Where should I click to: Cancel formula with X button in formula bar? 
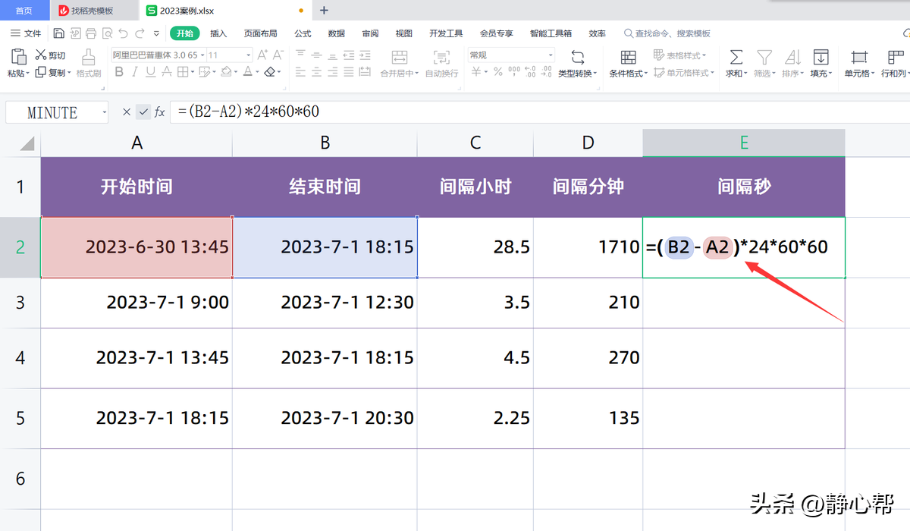(127, 112)
